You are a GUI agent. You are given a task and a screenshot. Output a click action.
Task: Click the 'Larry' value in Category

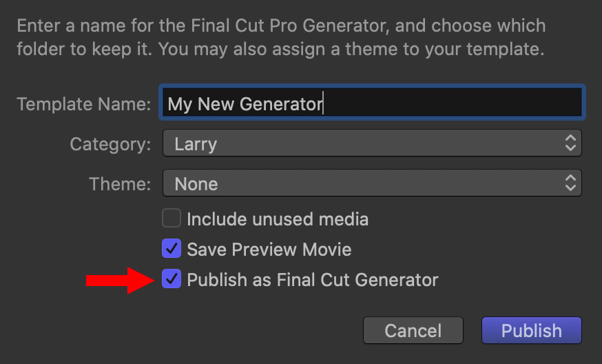click(196, 144)
